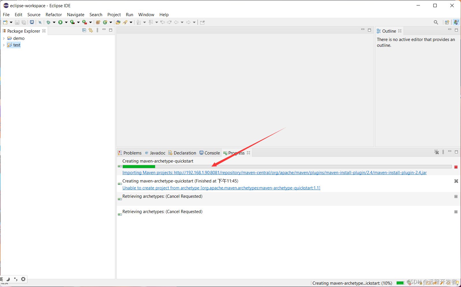Open the Project menu
461x287 pixels.
[114, 14]
